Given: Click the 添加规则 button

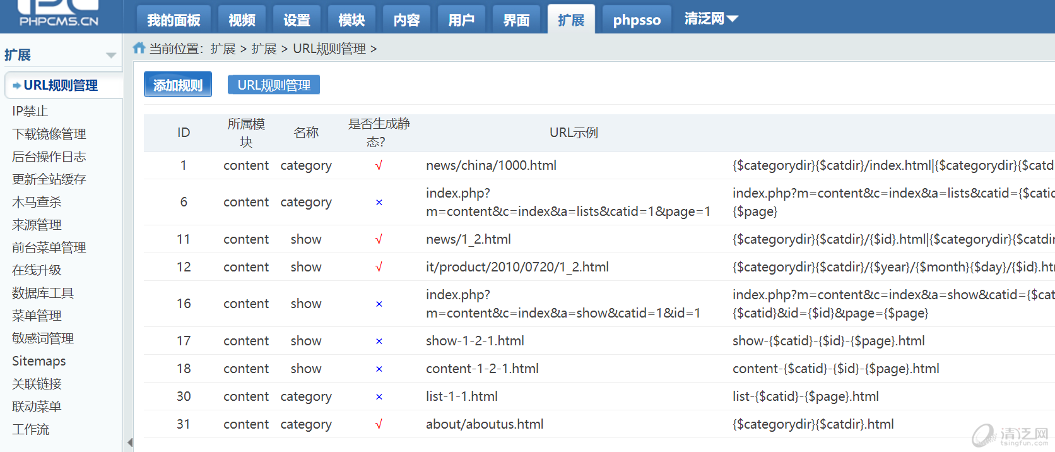Looking at the screenshot, I should click(178, 85).
